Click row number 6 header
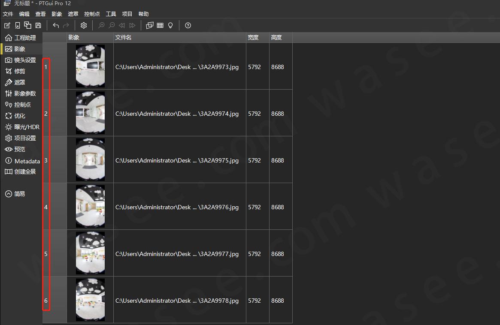The image size is (500, 325). coord(55,300)
